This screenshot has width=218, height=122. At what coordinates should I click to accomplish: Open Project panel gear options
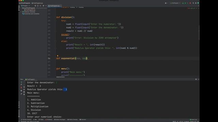43,6
